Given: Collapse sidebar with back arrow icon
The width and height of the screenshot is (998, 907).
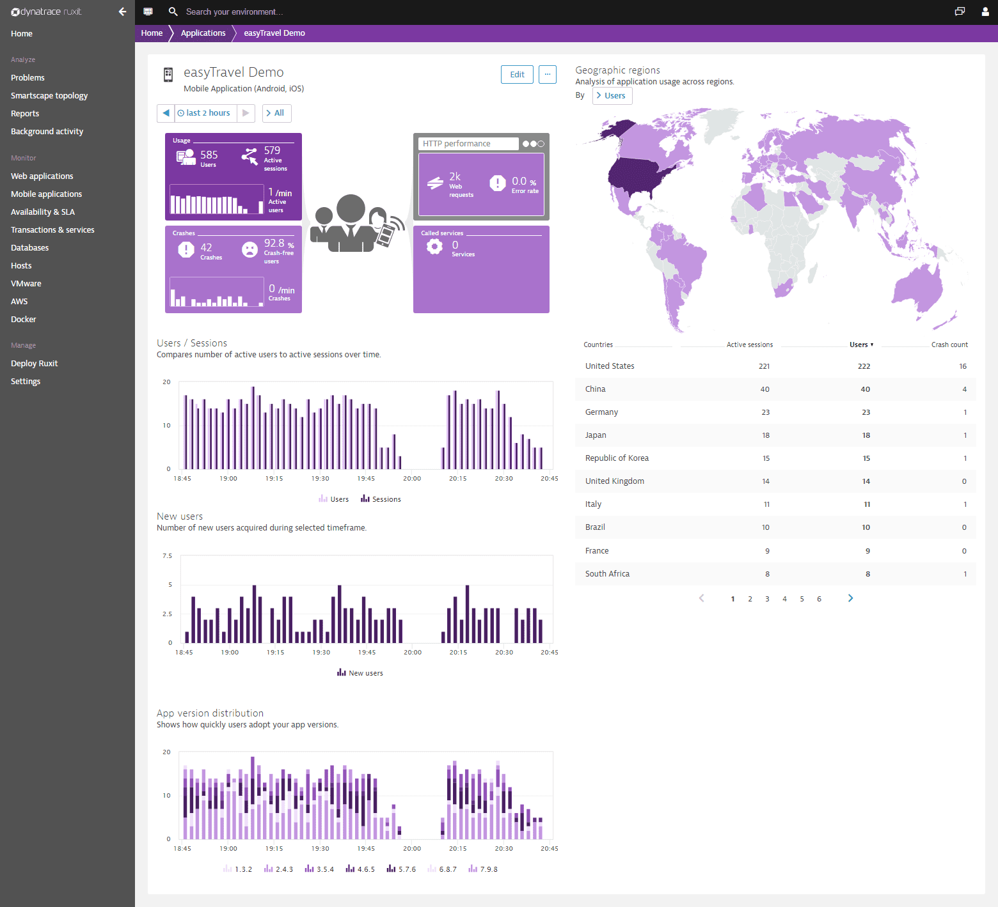Looking at the screenshot, I should (x=122, y=12).
